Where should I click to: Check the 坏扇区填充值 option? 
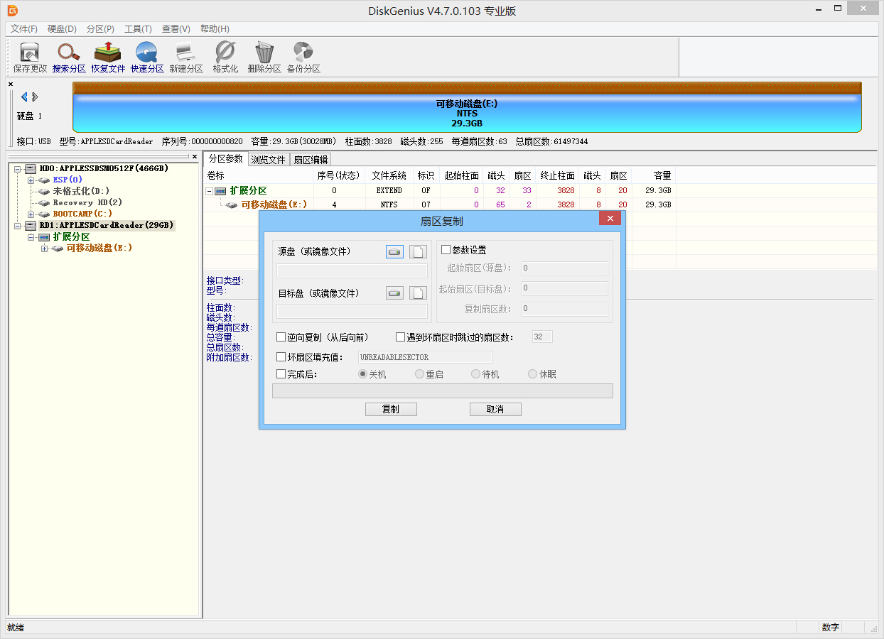(x=281, y=357)
